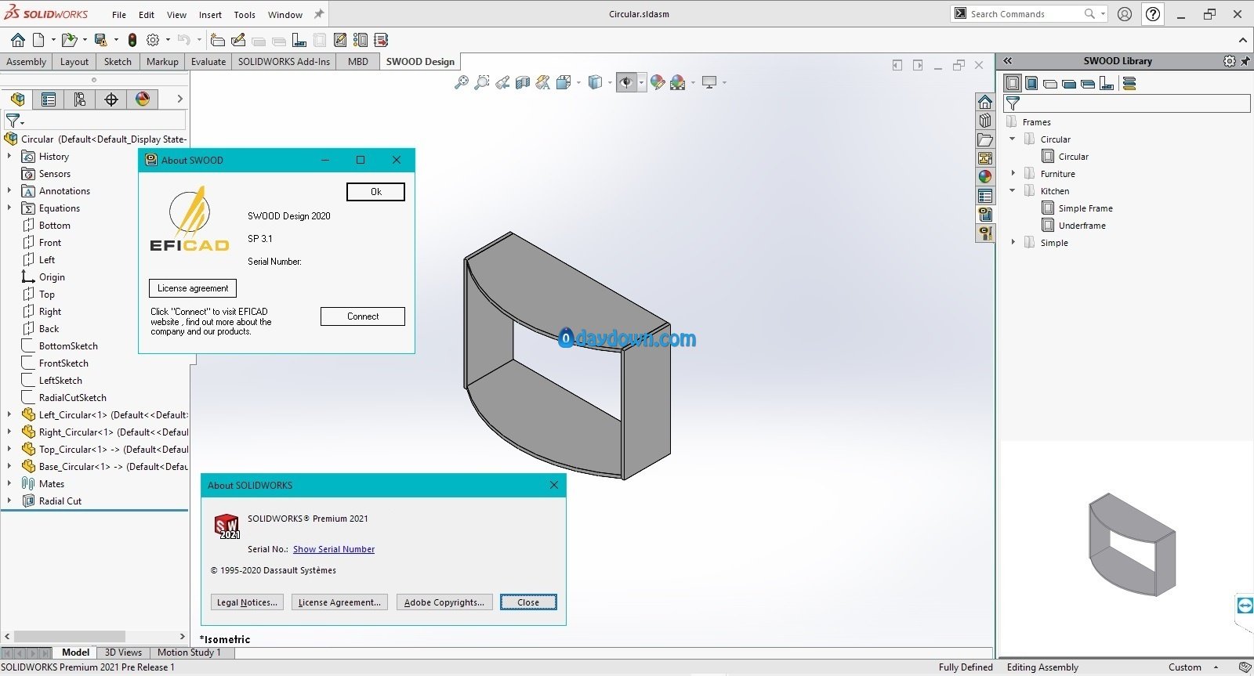
Task: Expand the History tree item
Action: point(9,157)
